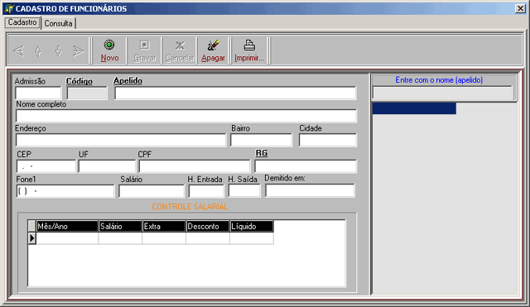The height and width of the screenshot is (307, 530).
Task: Go to the next record down arrow
Action: 59,51
